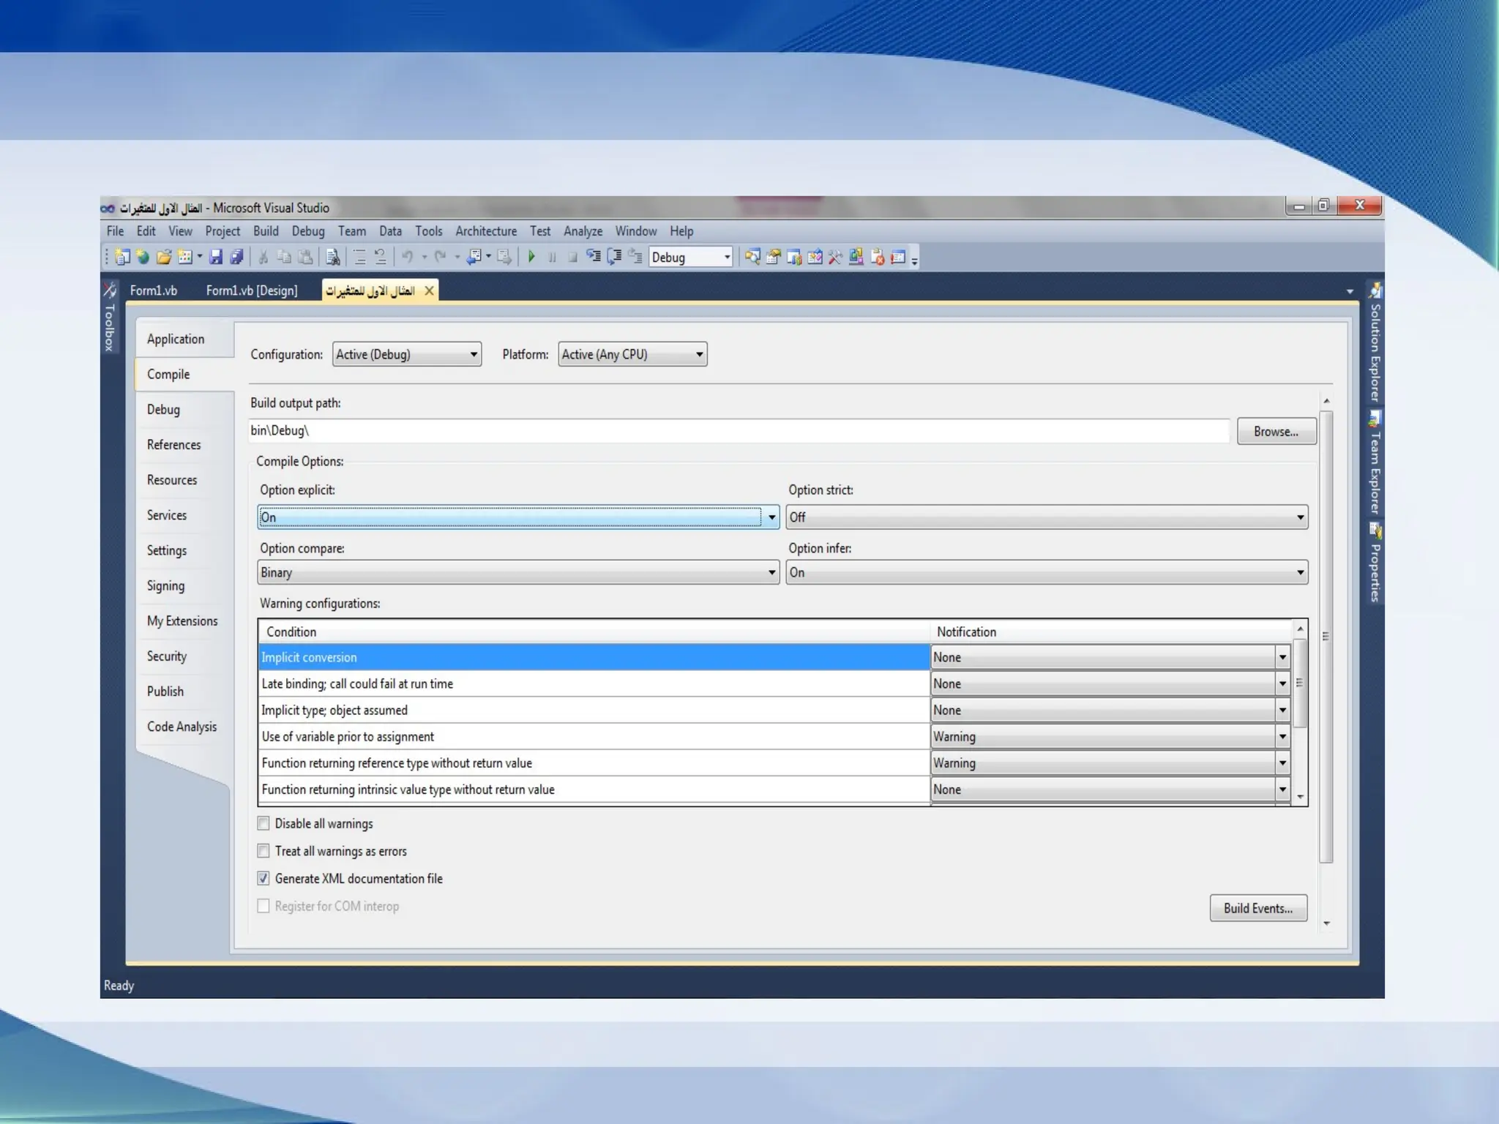Viewport: 1499px width, 1124px height.
Task: Click the Build Events... button
Action: tap(1258, 908)
